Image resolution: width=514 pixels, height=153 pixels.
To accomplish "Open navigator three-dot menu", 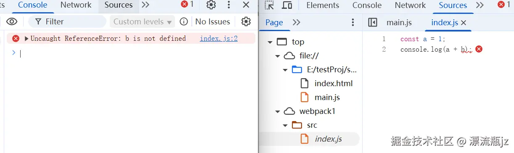I will click(x=352, y=22).
